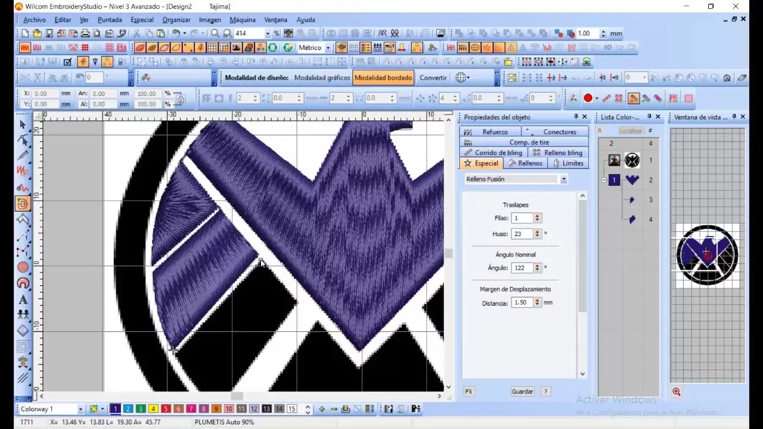Open FX effects button in Properties panel
The height and width of the screenshot is (429, 763).
[469, 391]
